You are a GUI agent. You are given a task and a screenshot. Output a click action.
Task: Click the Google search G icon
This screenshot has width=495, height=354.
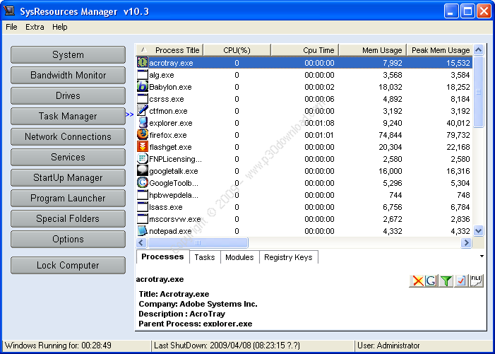click(431, 281)
